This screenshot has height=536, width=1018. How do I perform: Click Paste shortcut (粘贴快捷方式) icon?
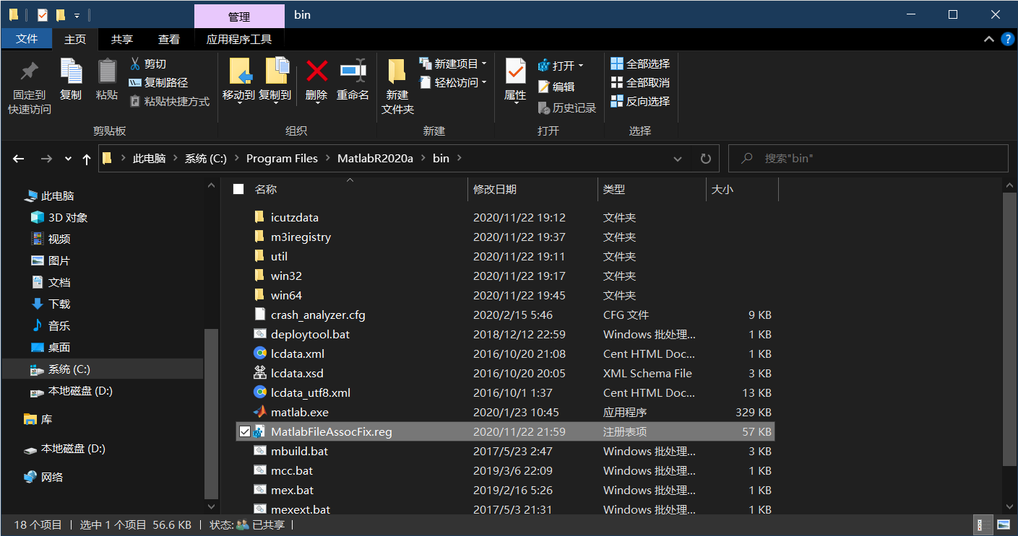[134, 101]
